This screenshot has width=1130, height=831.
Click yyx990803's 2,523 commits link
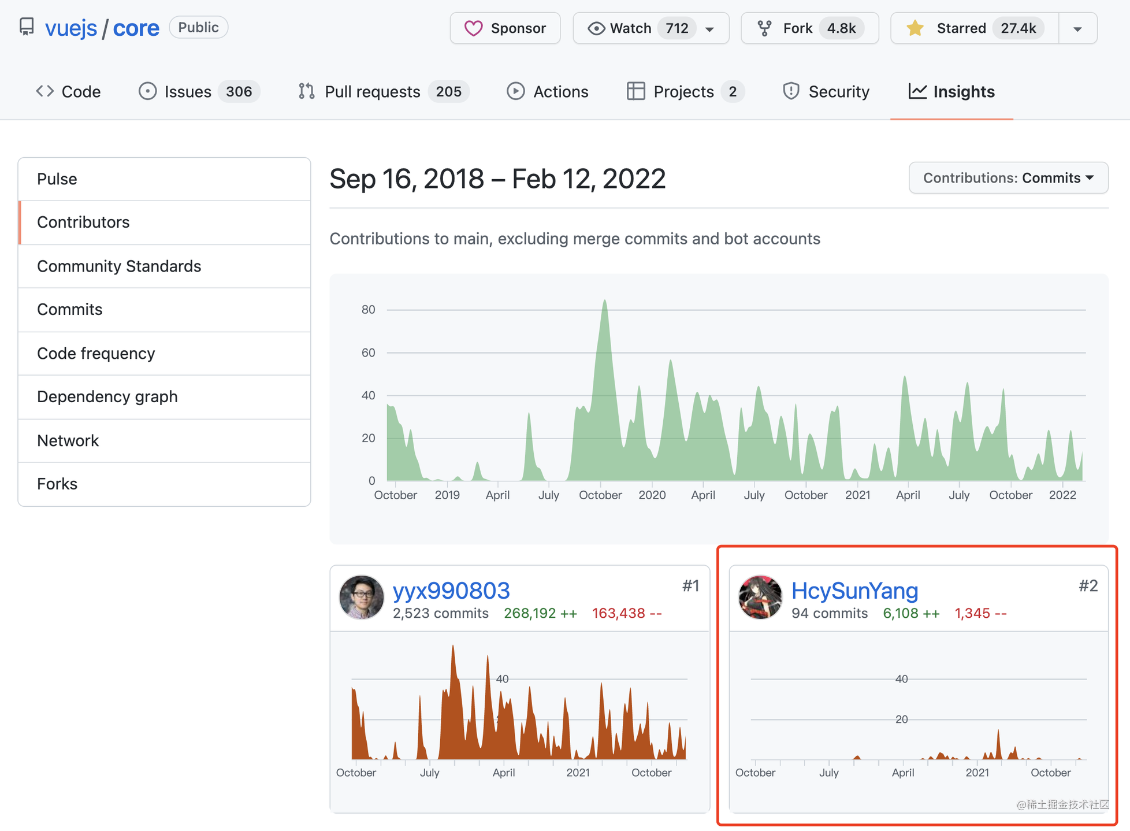tap(441, 613)
